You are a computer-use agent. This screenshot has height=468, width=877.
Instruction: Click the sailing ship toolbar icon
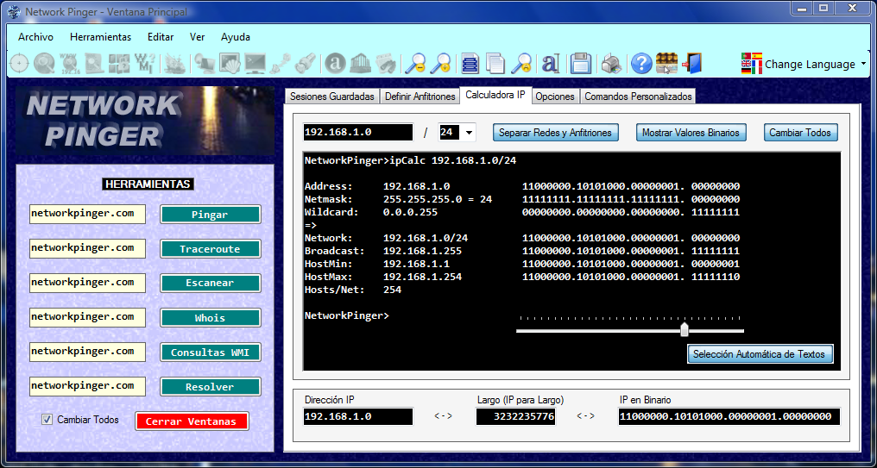(x=175, y=63)
